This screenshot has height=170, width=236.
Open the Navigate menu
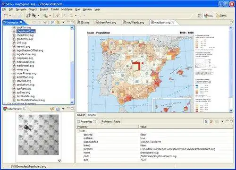(21, 9)
